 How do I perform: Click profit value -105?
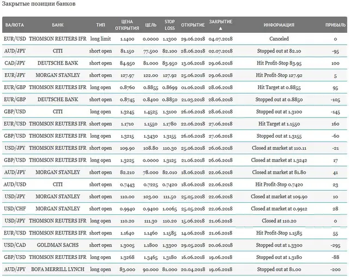(335, 99)
